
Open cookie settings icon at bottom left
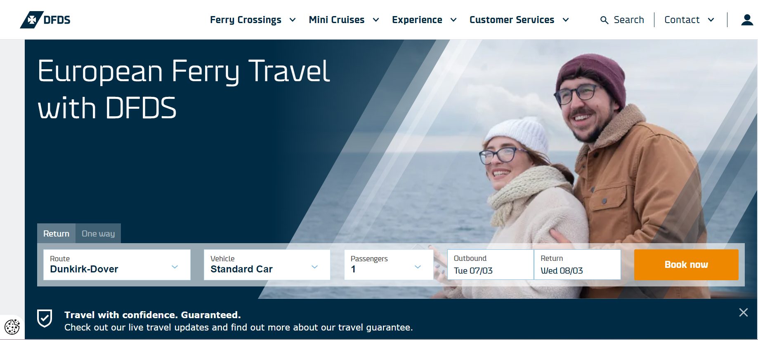tap(12, 327)
